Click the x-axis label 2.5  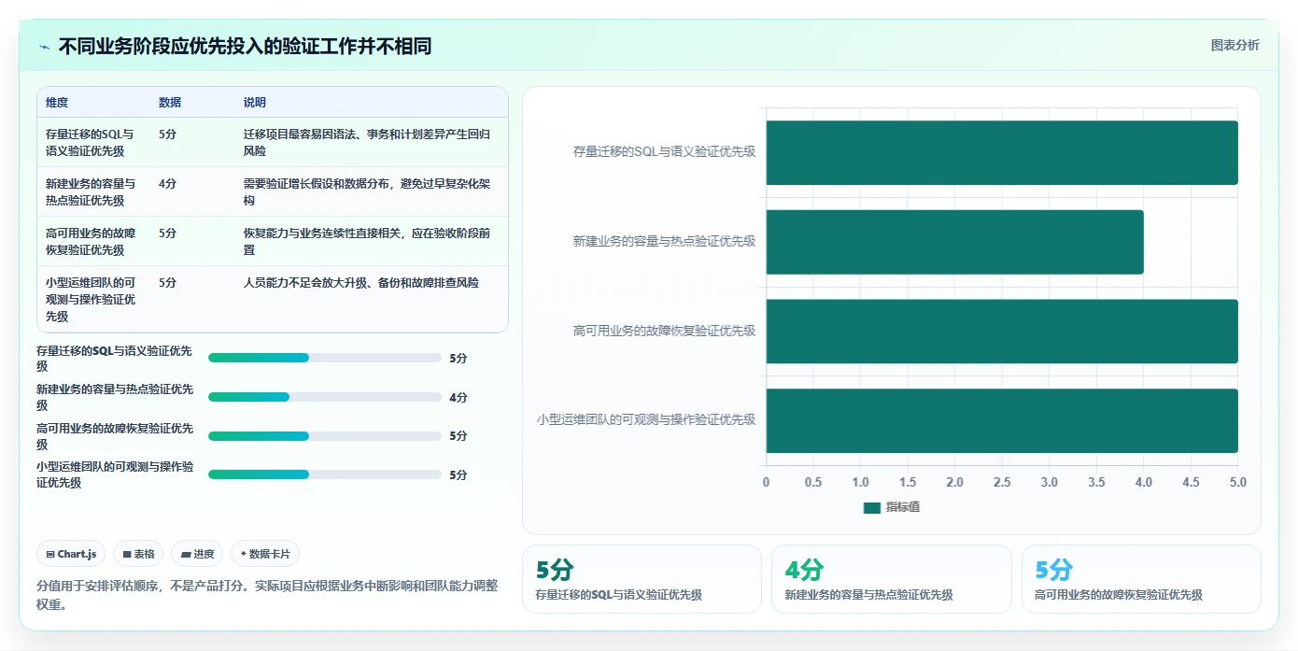coord(1002,483)
